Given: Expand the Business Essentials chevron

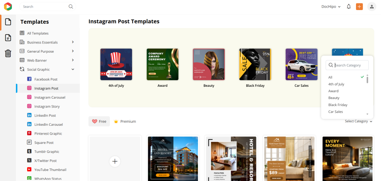Looking at the screenshot, I should pyautogui.click(x=73, y=42).
